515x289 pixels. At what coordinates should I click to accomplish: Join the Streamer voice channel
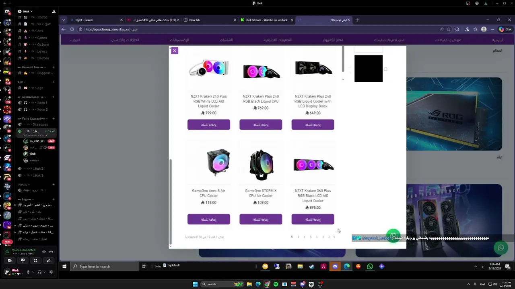[x=37, y=124]
